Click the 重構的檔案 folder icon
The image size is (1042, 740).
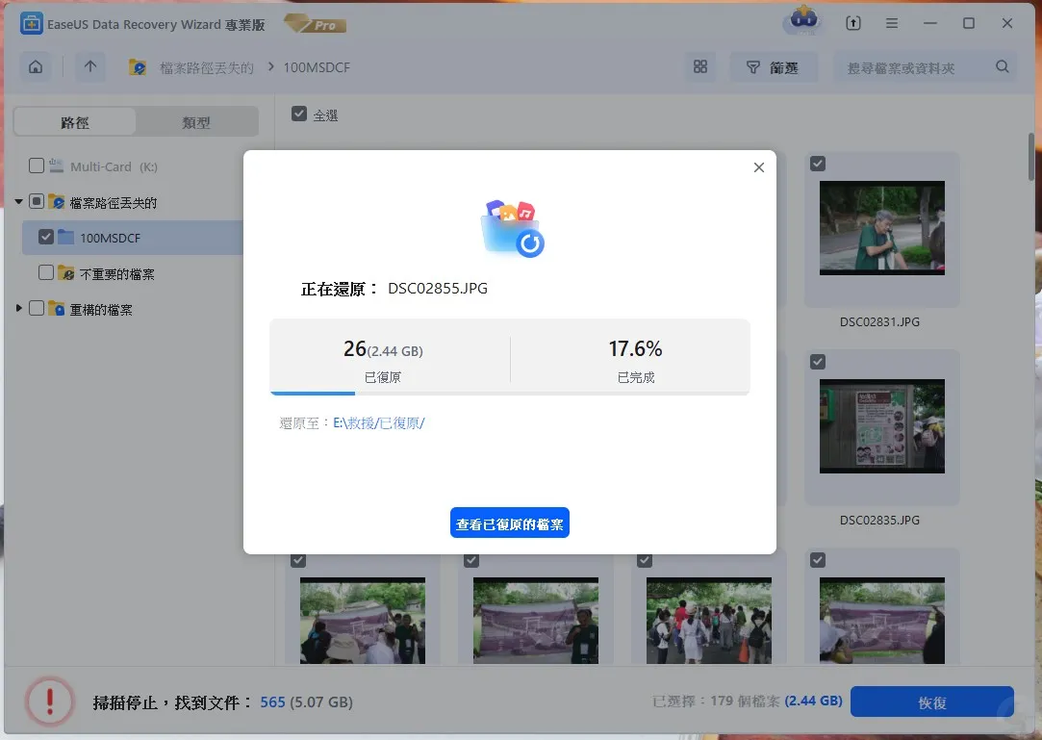pyautogui.click(x=57, y=308)
